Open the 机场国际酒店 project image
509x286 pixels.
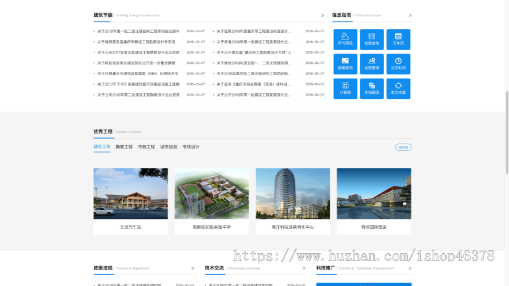[x=374, y=193]
